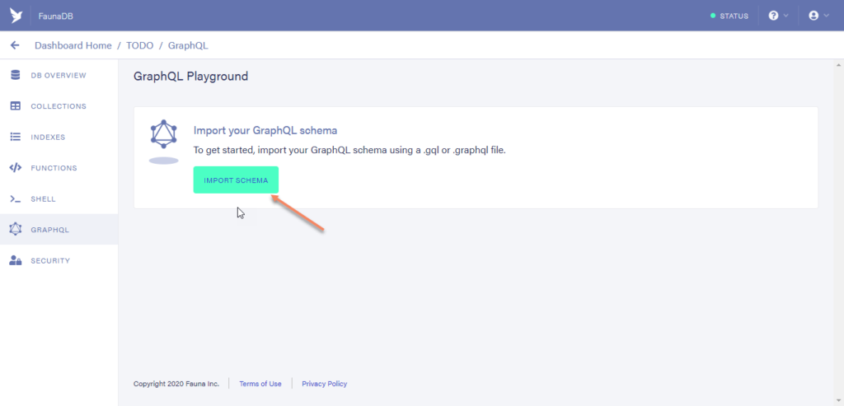844x406 pixels.
Task: Open SHELL in sidebar
Action: coord(59,199)
